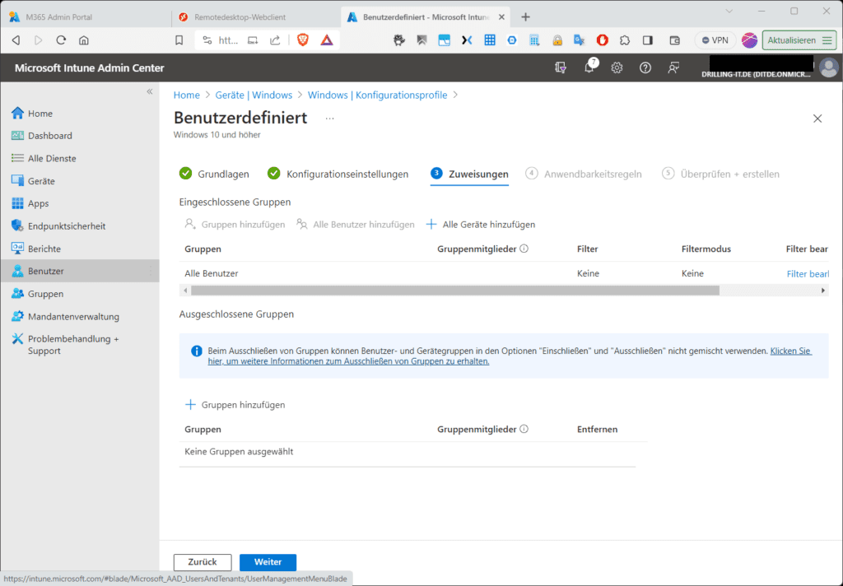Show info for included Gruppenmitglieder column

[x=524, y=249]
